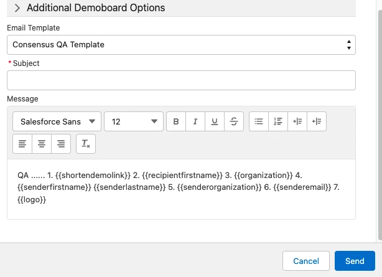The image size is (382, 277).
Task: Apply strikethrough to message text
Action: click(x=234, y=121)
